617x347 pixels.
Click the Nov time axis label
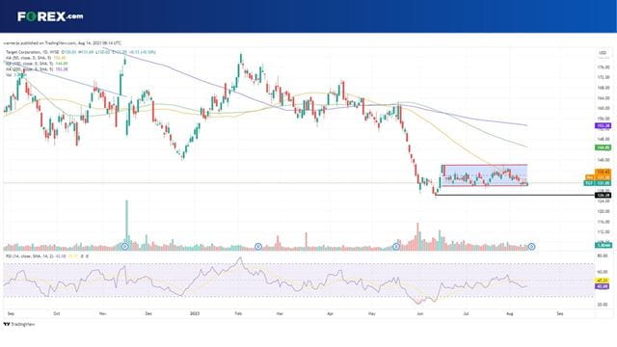tap(103, 314)
